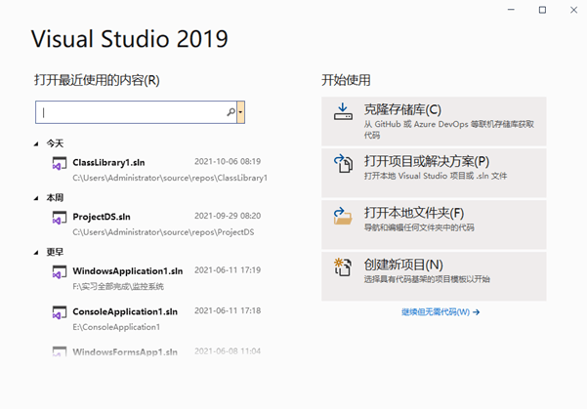Screen dimensions: 587x409
Task: Collapse the 本周 group
Action: (36, 198)
